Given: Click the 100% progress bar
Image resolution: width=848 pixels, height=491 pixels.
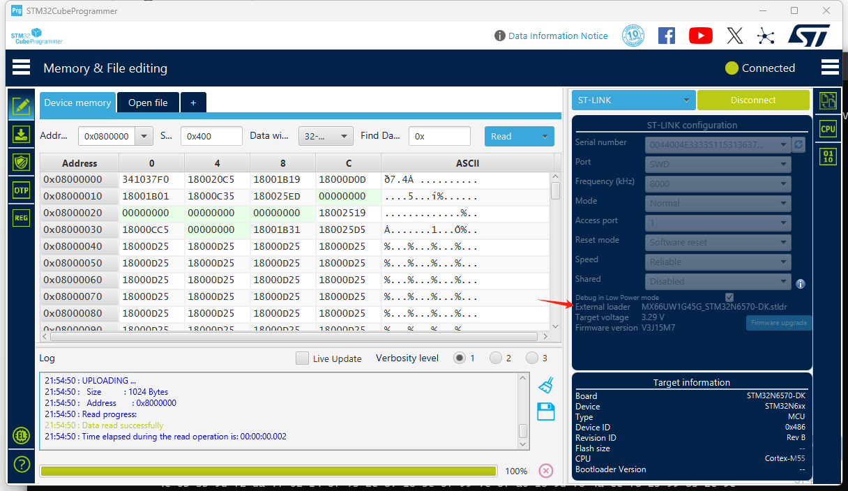Looking at the screenshot, I should [x=268, y=471].
